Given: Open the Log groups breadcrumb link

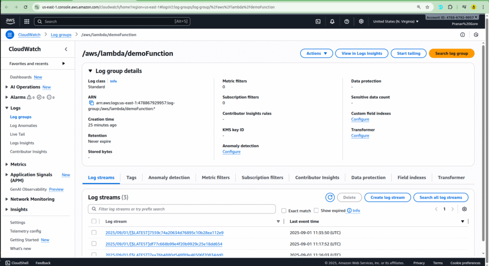Looking at the screenshot, I should (x=61, y=34).
